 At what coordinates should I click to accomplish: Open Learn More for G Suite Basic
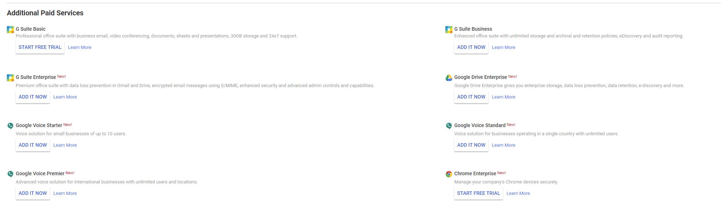tap(80, 47)
